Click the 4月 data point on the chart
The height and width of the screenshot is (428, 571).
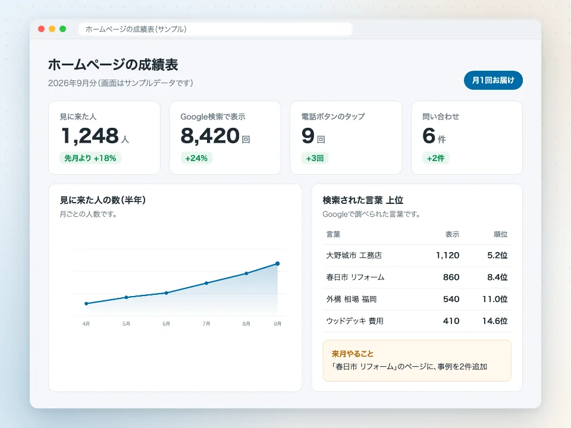pos(86,304)
